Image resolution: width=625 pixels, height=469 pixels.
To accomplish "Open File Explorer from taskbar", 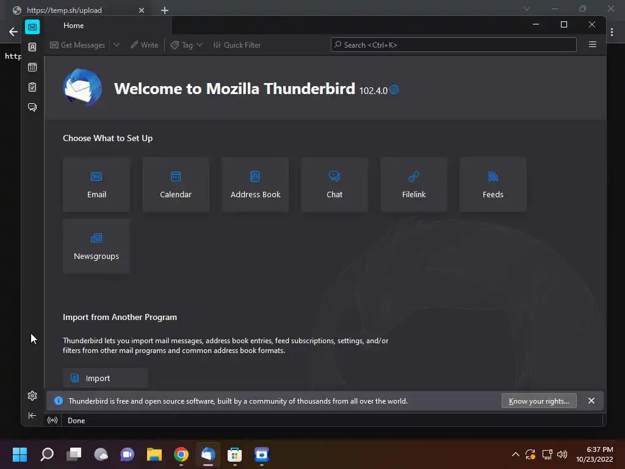I will pyautogui.click(x=154, y=454).
